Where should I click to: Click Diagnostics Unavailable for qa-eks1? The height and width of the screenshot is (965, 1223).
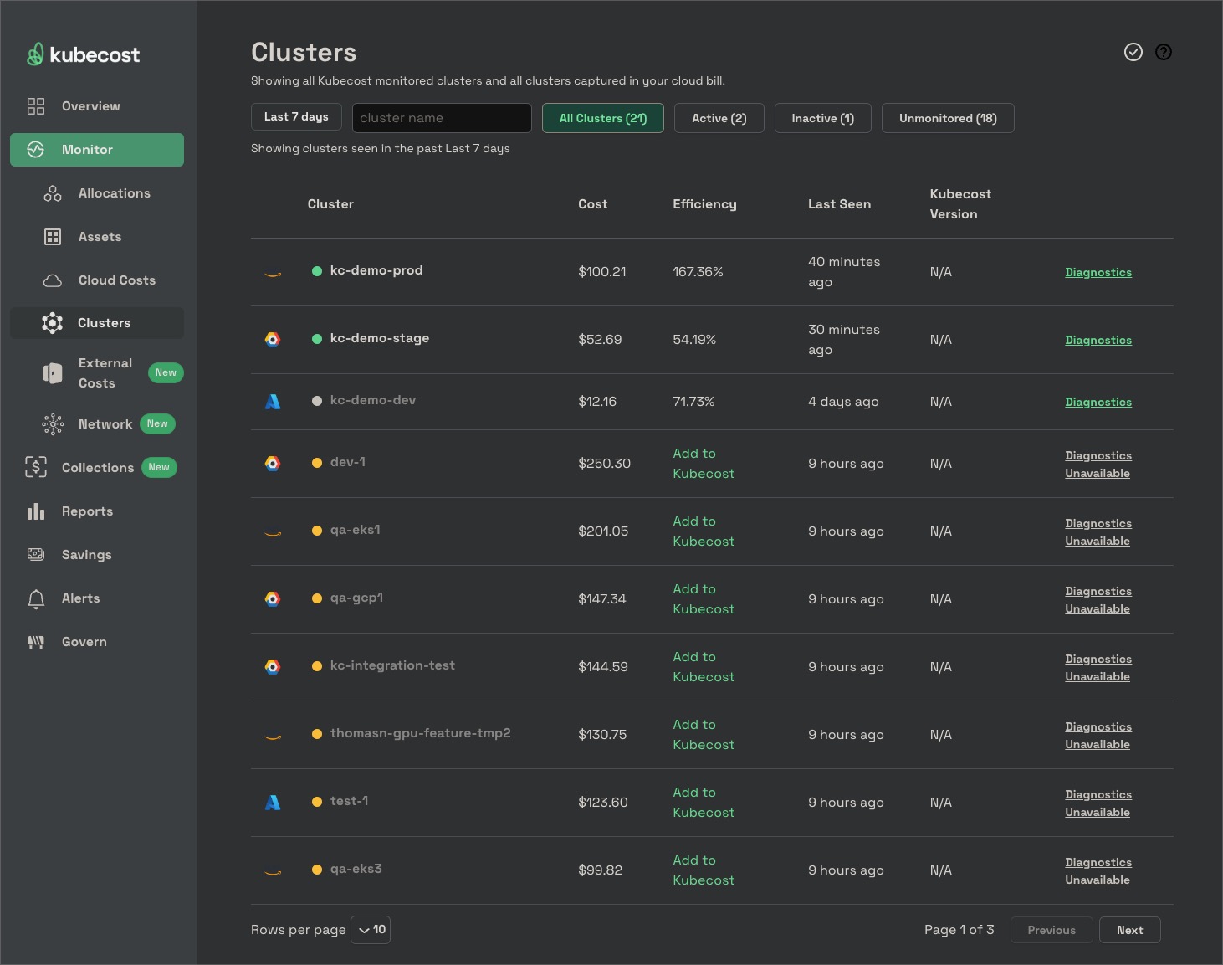[x=1098, y=532]
